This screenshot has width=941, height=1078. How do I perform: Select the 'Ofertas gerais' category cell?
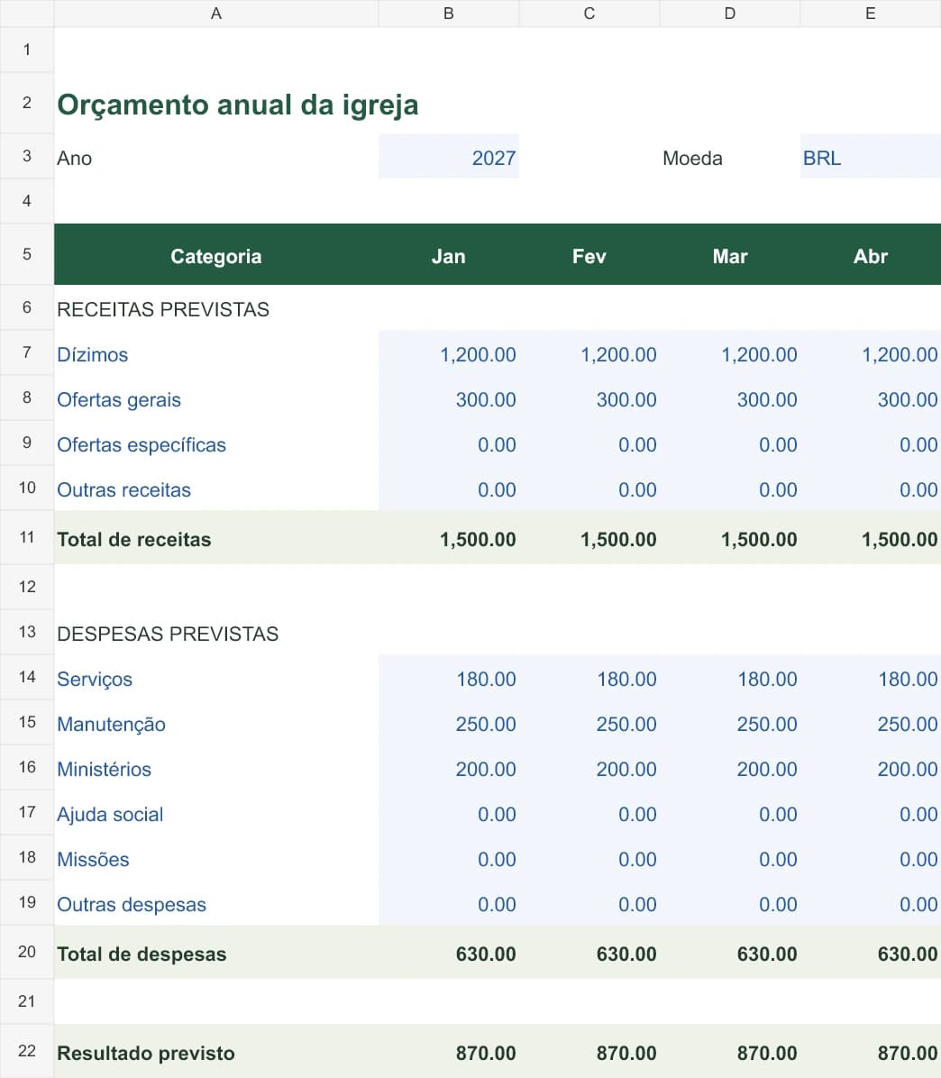pyautogui.click(x=215, y=398)
